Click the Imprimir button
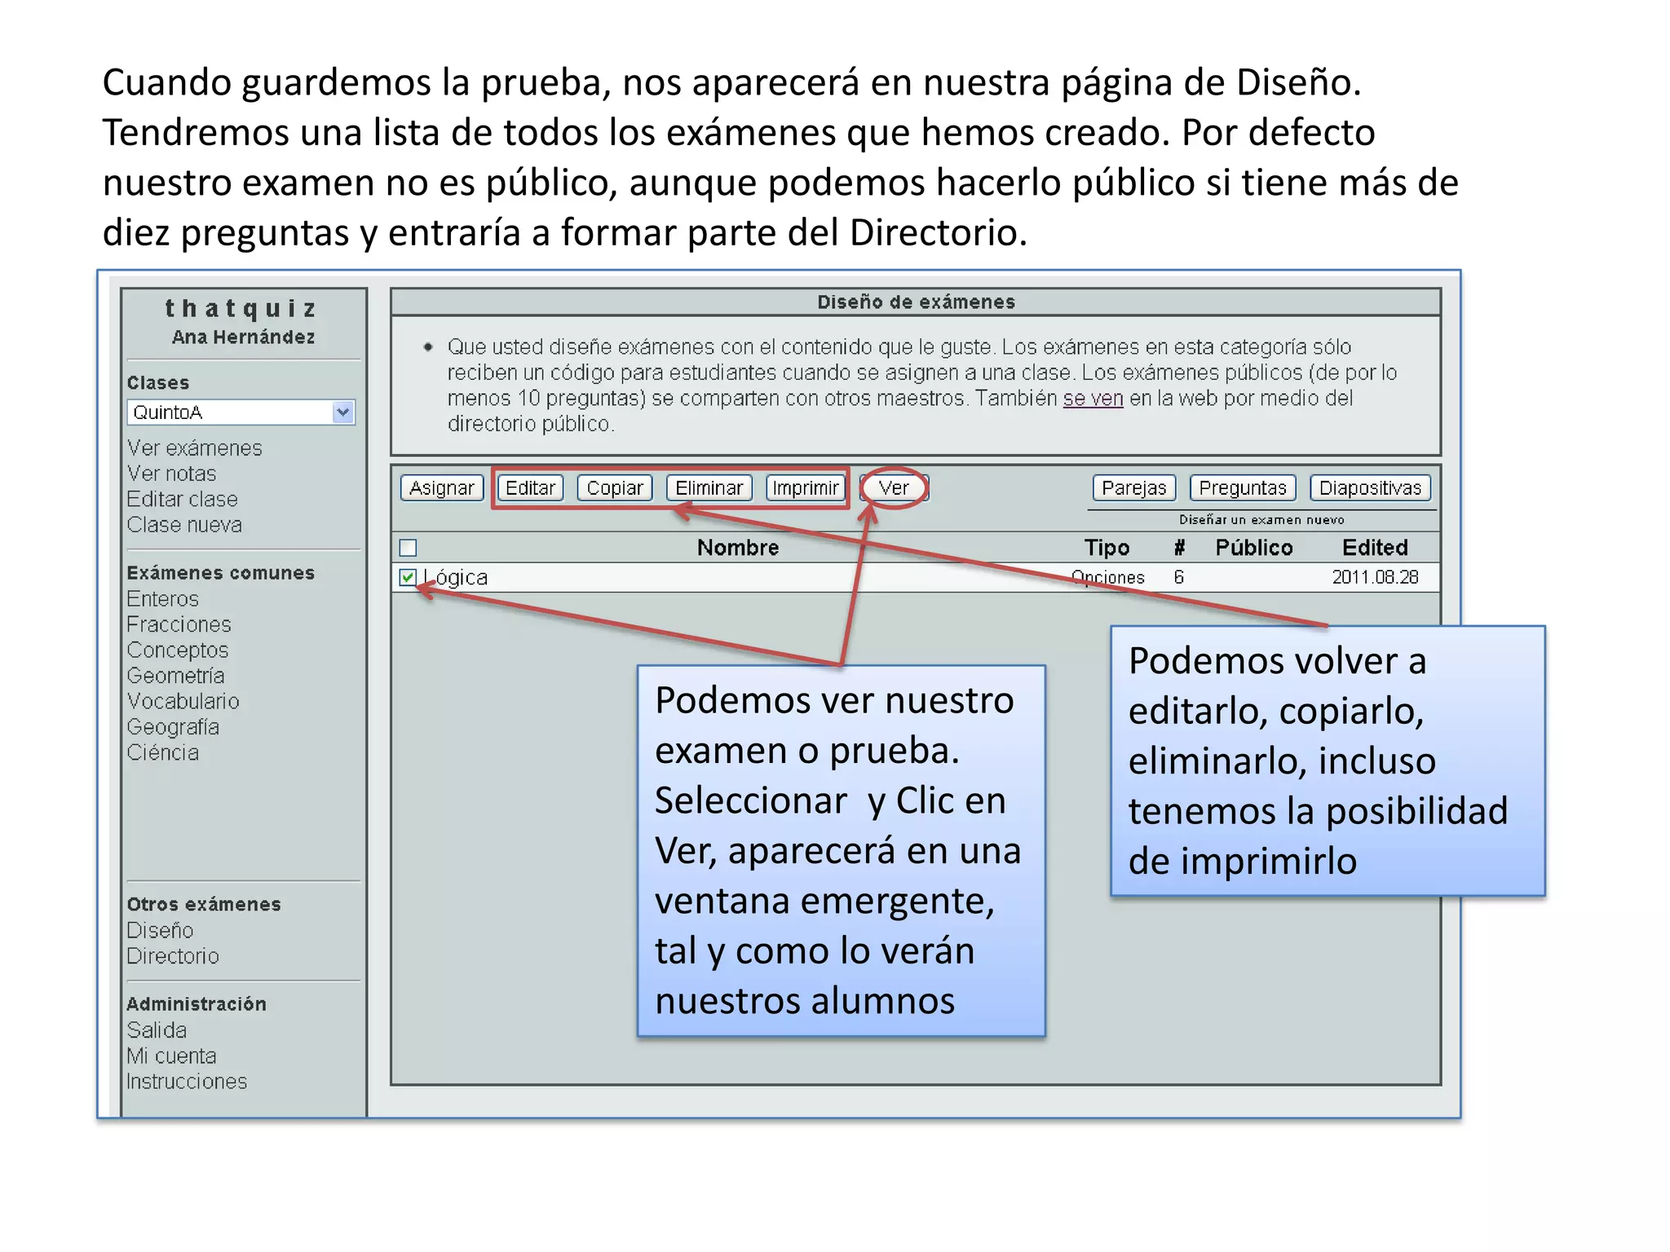This screenshot has width=1670, height=1252. tap(806, 487)
